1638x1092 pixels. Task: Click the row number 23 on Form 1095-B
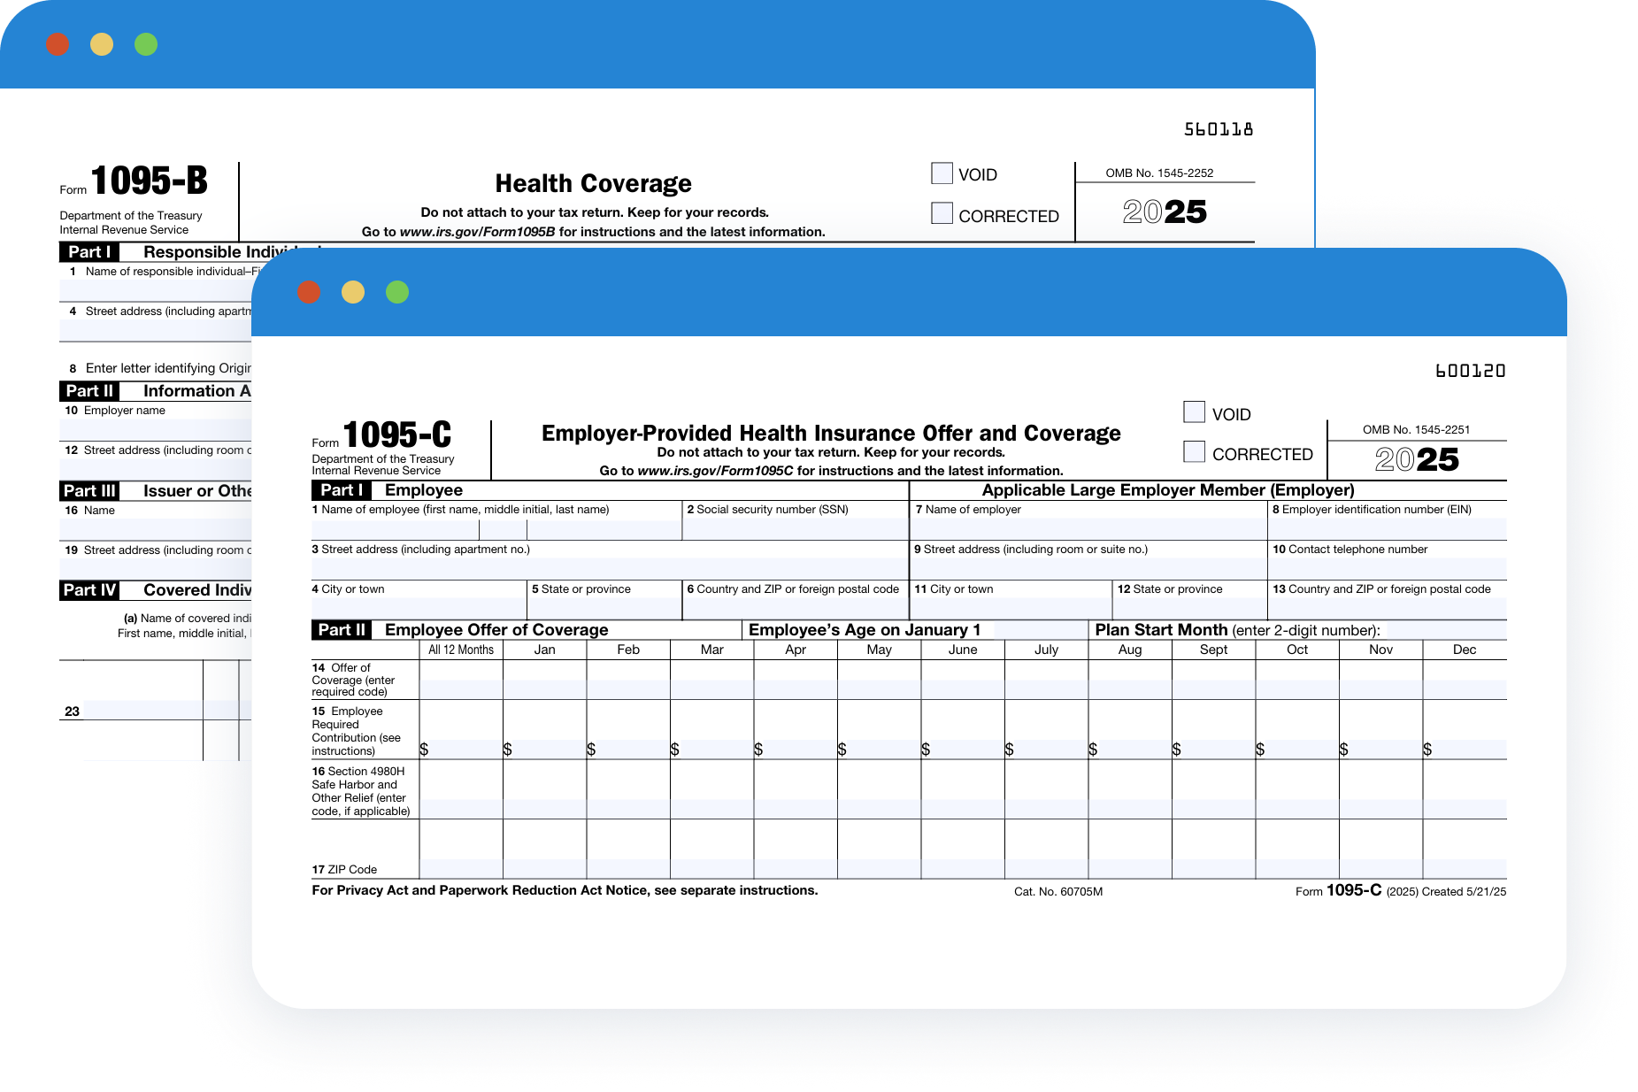click(72, 711)
